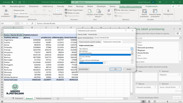This screenshot has width=183, height=103.
Task: Click OK in the value field dialog
Action: 116,69
